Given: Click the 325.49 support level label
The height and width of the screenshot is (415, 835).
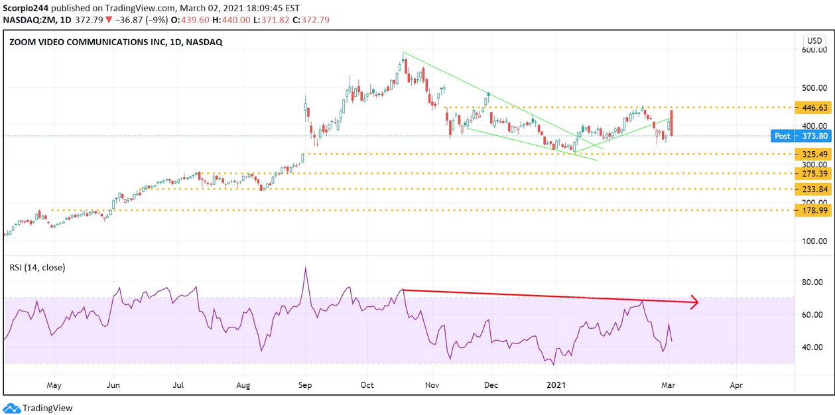Looking at the screenshot, I should click(x=813, y=154).
